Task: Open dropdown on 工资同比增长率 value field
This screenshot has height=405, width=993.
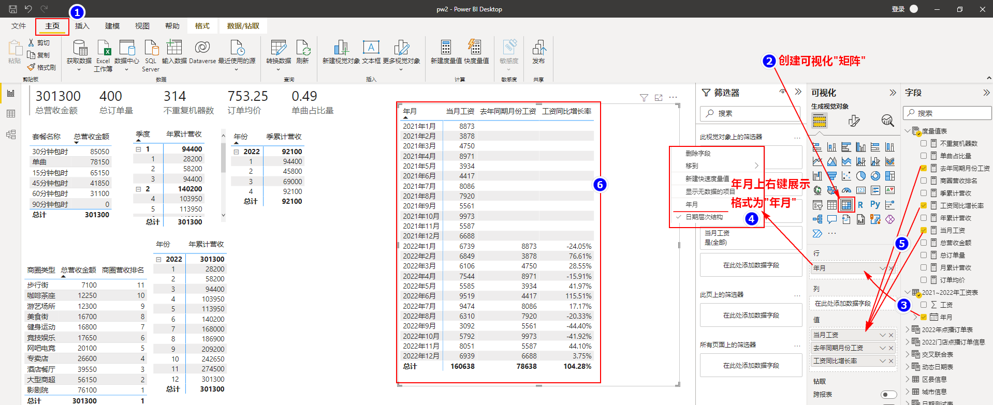Action: pyautogui.click(x=883, y=361)
